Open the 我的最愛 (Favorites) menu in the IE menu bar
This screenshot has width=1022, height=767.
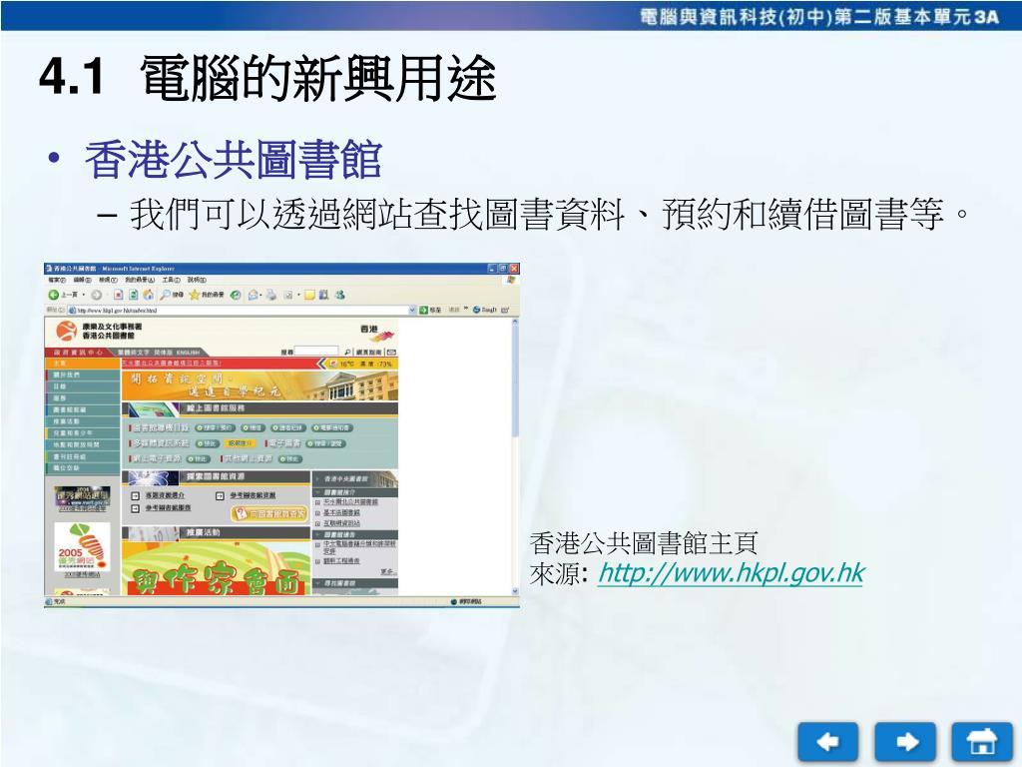pyautogui.click(x=140, y=280)
